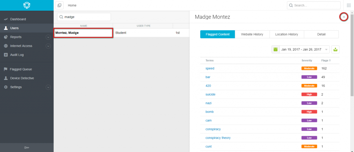Expand the Internet Access chevron
The width and height of the screenshot is (354, 152).
(48, 46)
